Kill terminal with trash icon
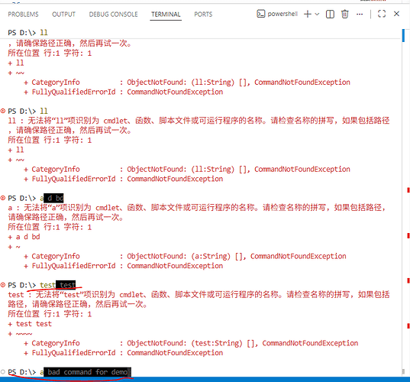Viewport: 410px width, 382px height. (344, 14)
